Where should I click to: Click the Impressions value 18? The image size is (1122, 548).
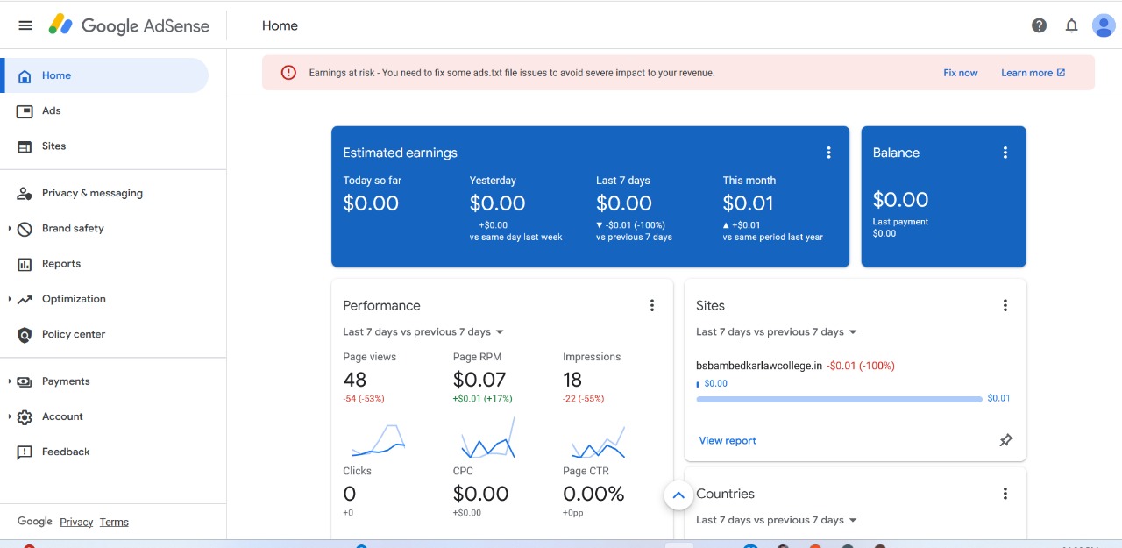click(x=572, y=380)
